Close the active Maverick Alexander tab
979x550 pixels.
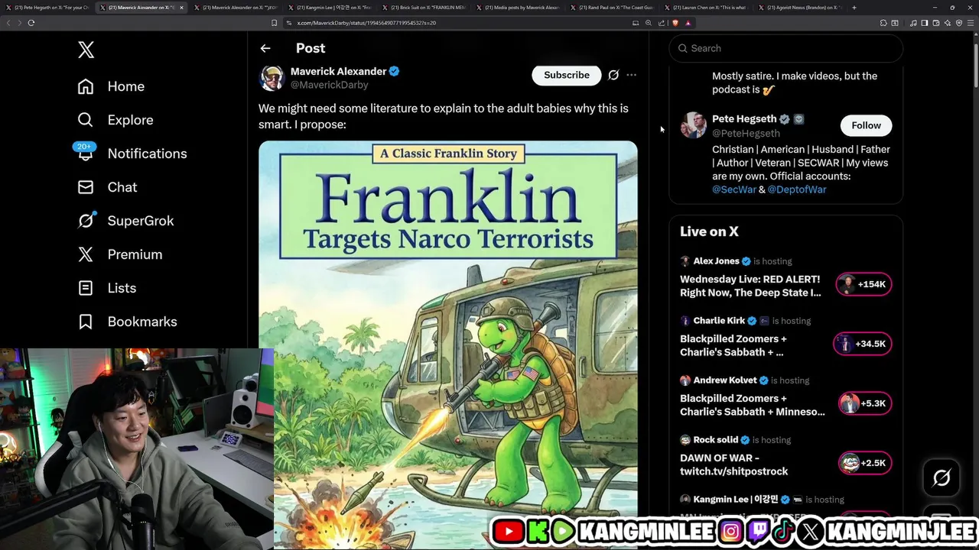coord(181,8)
